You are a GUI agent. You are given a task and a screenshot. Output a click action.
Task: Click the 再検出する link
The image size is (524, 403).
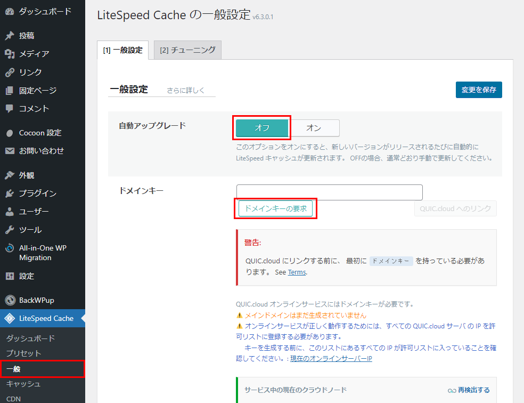(x=469, y=390)
